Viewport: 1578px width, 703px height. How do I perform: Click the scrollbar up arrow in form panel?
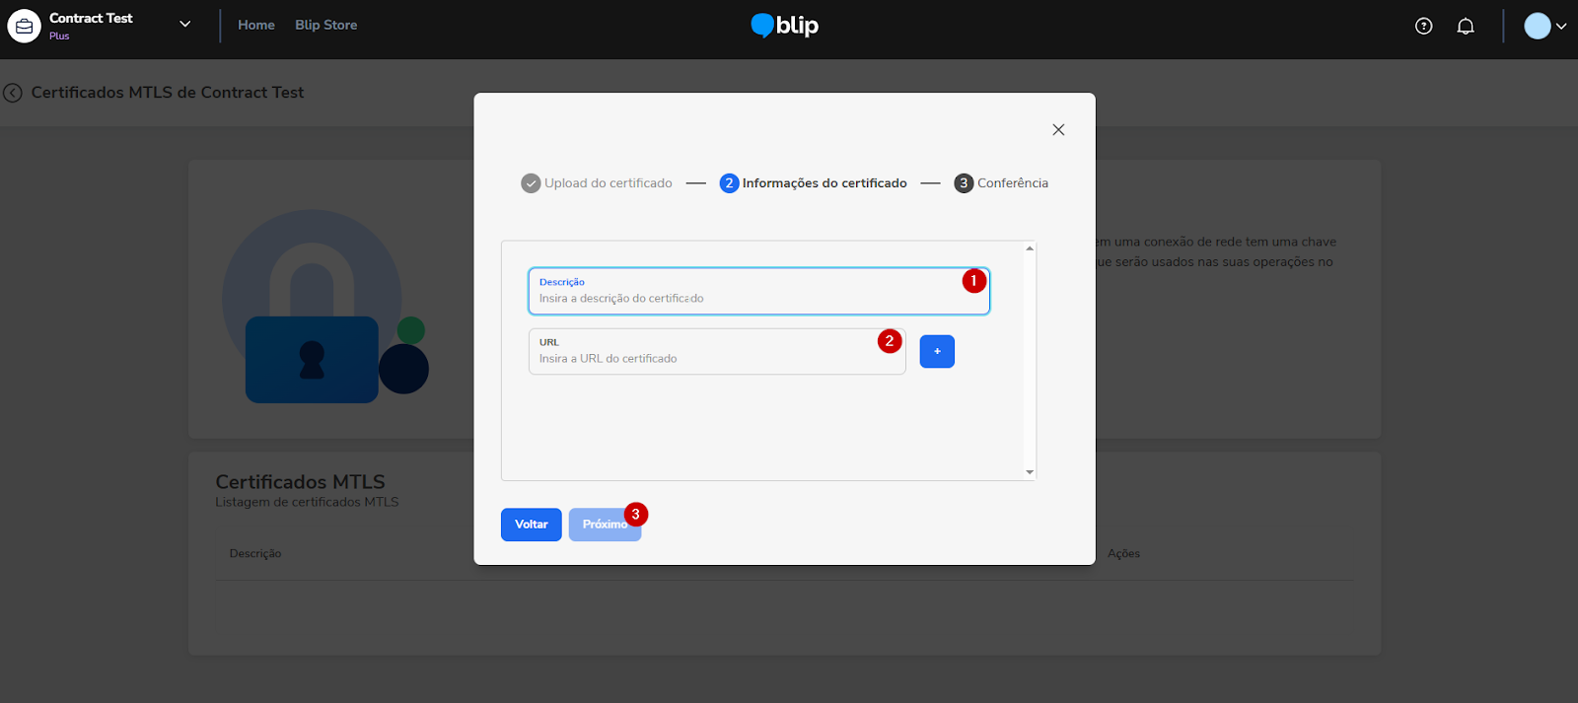point(1030,248)
